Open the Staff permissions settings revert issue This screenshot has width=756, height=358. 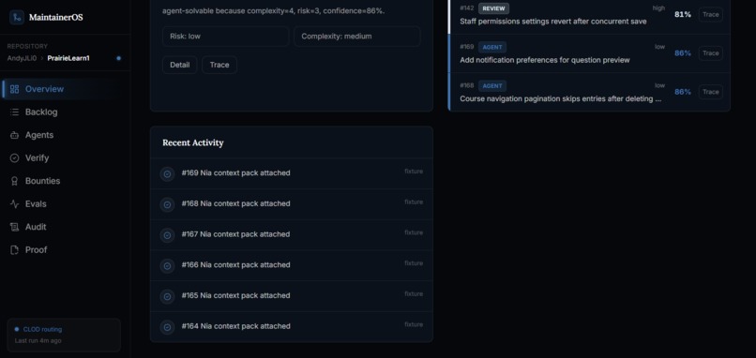(x=553, y=22)
